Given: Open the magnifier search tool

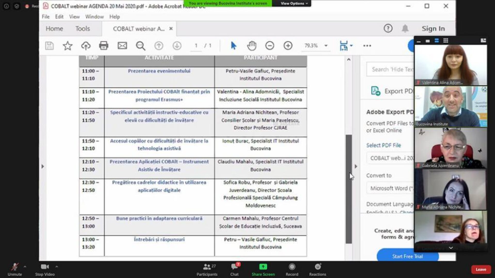Looking at the screenshot, I should pyautogui.click(x=141, y=46).
